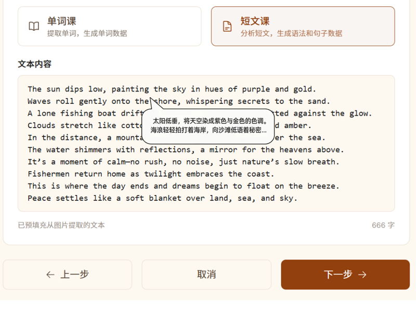Click the left arrow icon in 上一步

coord(50,275)
